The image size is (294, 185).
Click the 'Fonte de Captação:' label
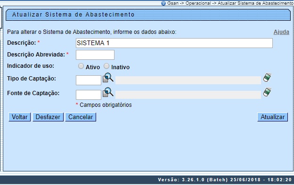(33, 93)
